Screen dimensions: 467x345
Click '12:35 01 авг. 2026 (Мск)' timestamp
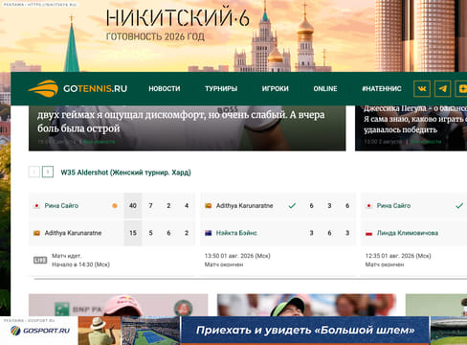(398, 256)
